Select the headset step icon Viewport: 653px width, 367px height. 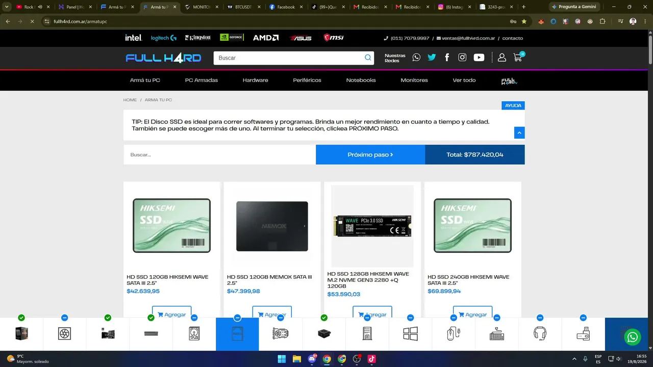pyautogui.click(x=540, y=334)
